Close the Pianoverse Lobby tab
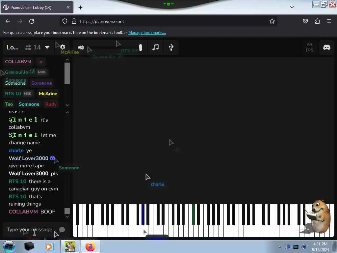 [68, 7]
